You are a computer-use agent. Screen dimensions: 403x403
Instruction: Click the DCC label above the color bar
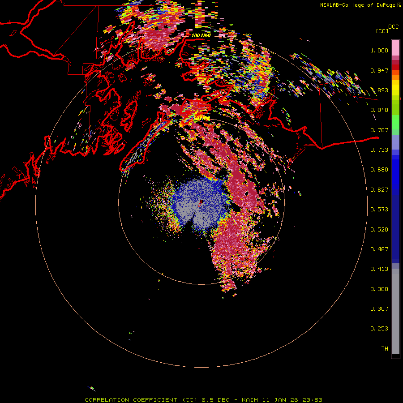coord(393,27)
